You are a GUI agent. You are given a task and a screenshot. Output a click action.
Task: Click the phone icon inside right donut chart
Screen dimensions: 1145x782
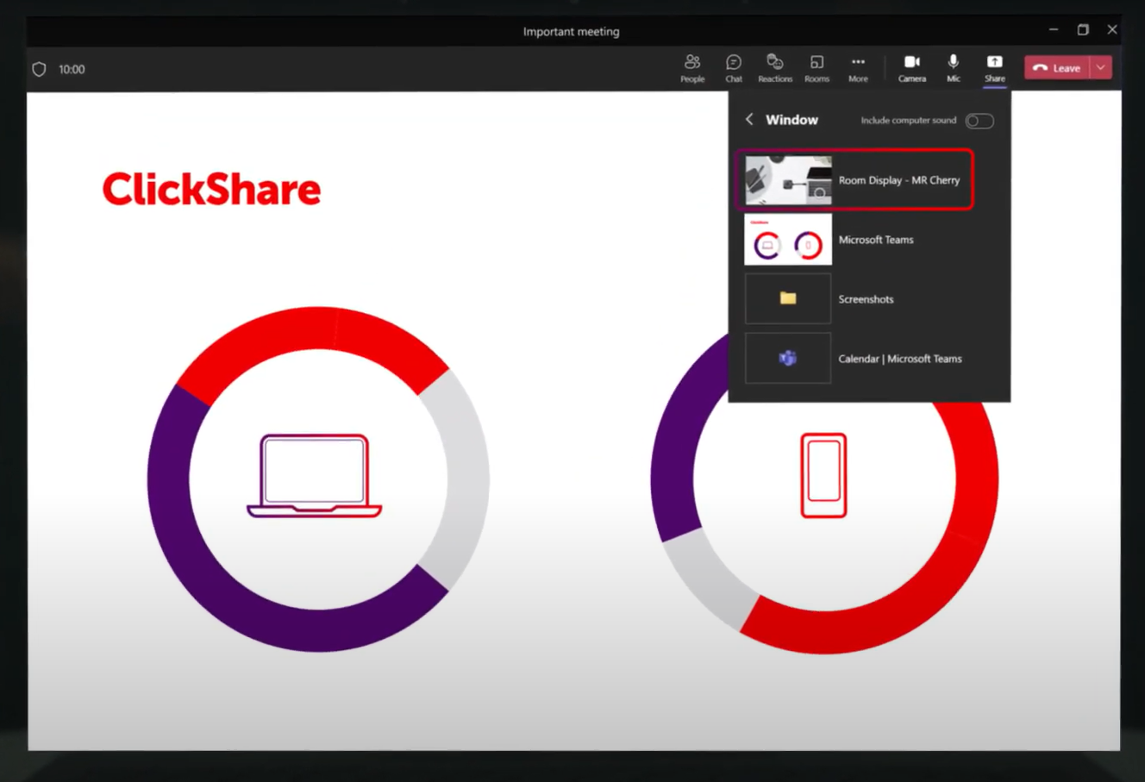(823, 475)
